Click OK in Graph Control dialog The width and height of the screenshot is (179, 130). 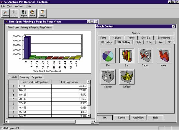tap(105, 118)
